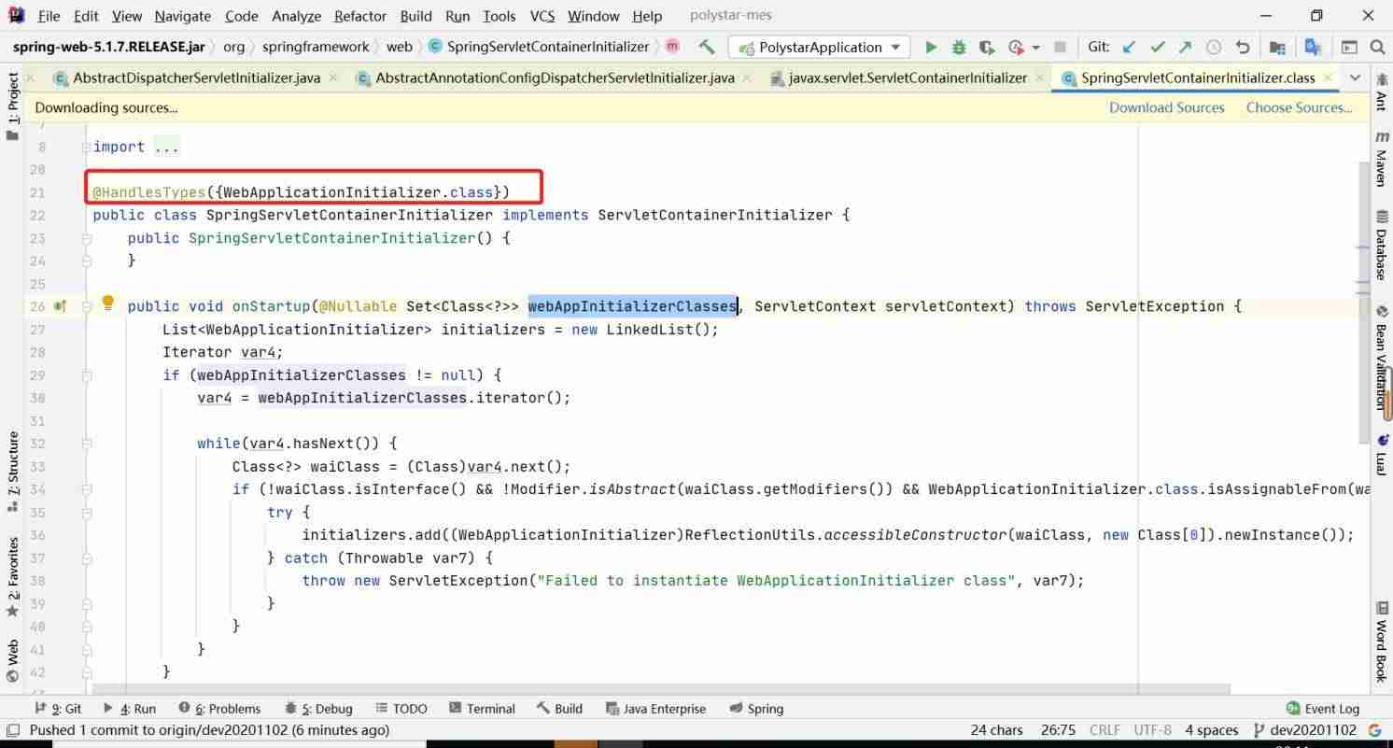Click tool window quick-access icon in status bar
Viewport: 1393px width, 748px height.
(12, 729)
